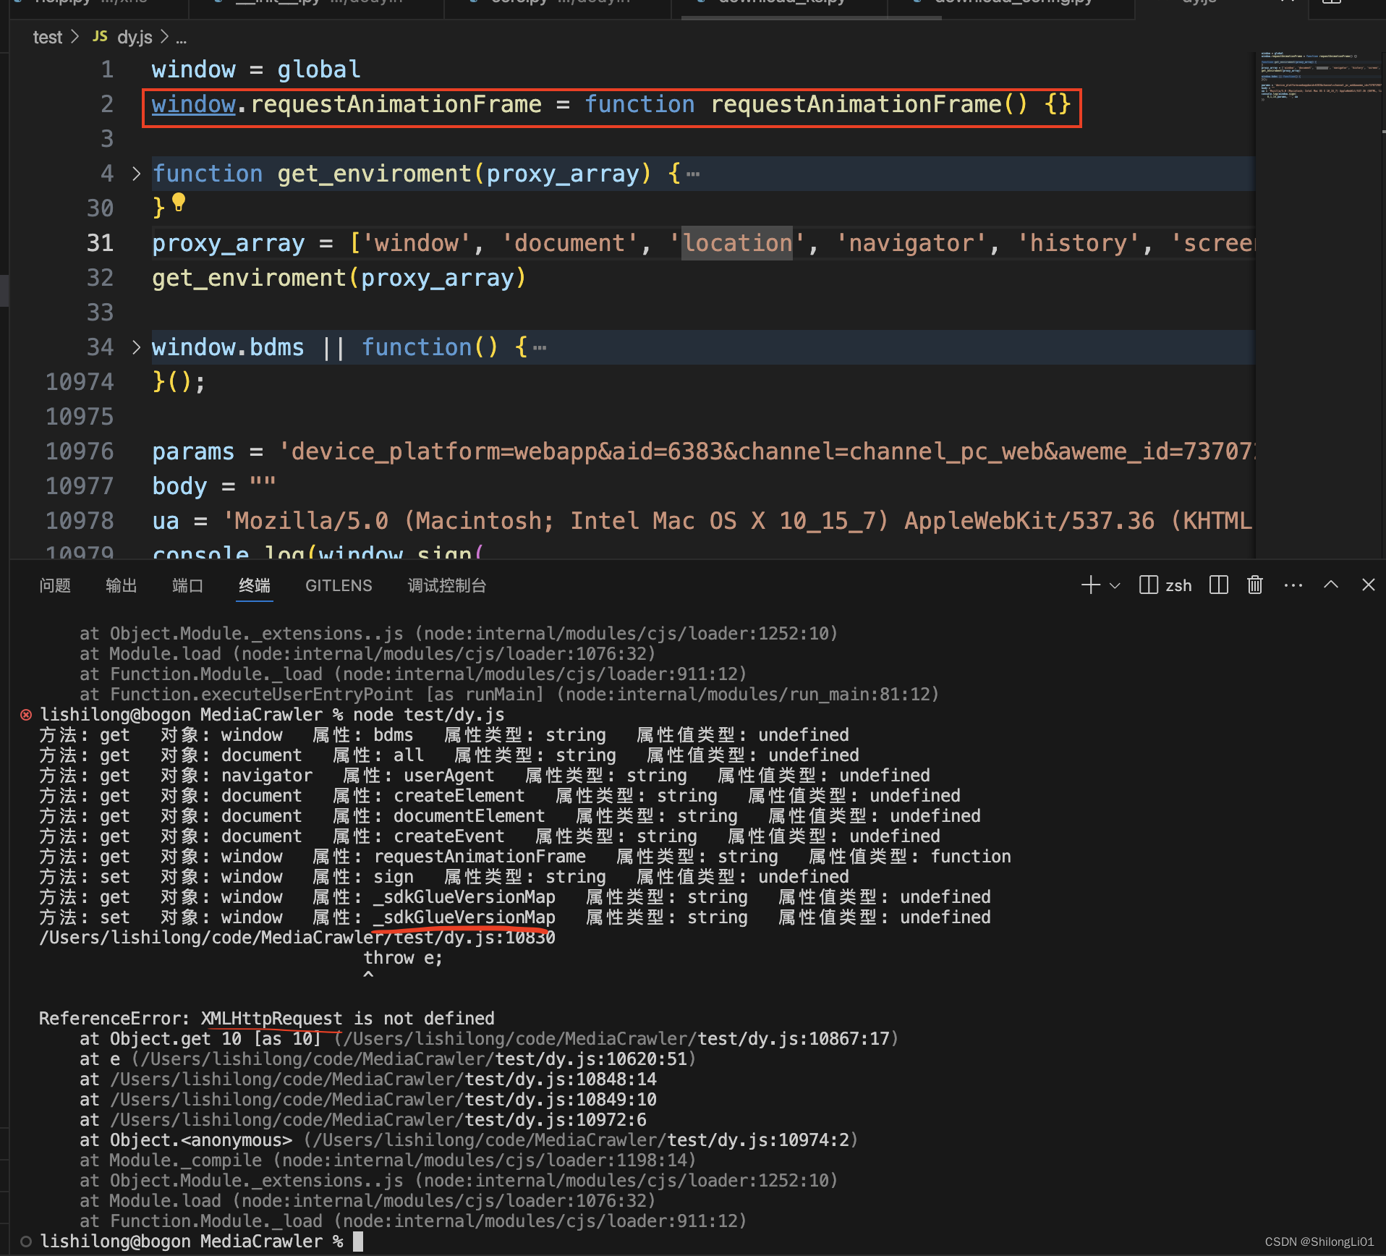Open terminal panel more actions ellipsis
The image size is (1386, 1256).
coord(1293,585)
